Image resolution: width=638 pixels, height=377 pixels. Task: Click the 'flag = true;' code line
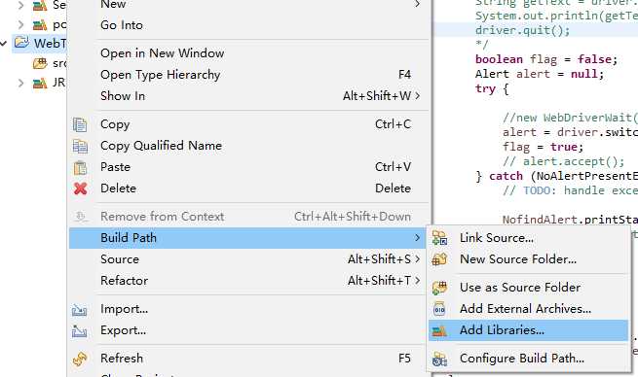[x=543, y=147]
